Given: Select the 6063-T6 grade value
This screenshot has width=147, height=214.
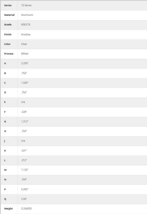Looking at the screenshot, I should 26,25.
